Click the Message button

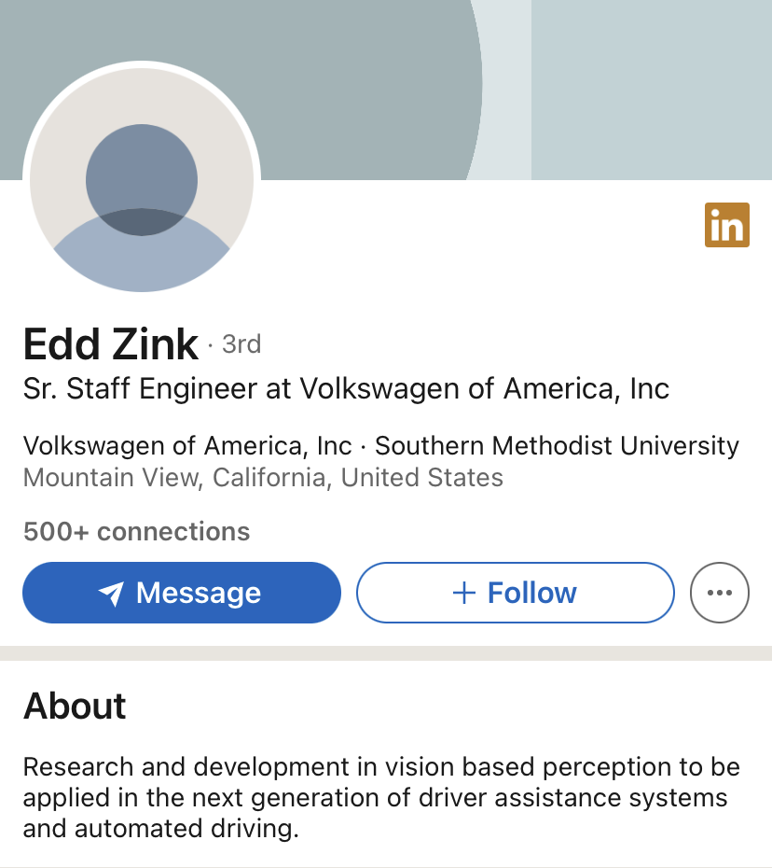click(x=182, y=593)
